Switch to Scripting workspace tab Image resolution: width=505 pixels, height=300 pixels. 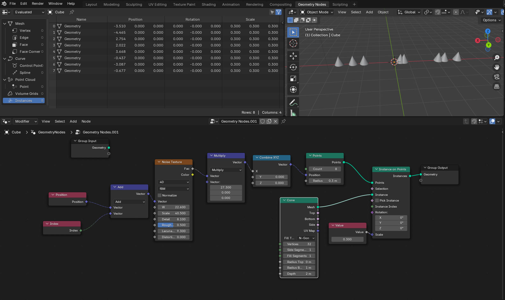340,4
